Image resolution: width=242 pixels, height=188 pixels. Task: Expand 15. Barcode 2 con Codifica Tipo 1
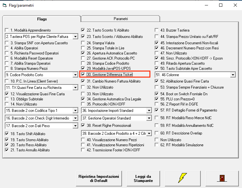point(75,111)
